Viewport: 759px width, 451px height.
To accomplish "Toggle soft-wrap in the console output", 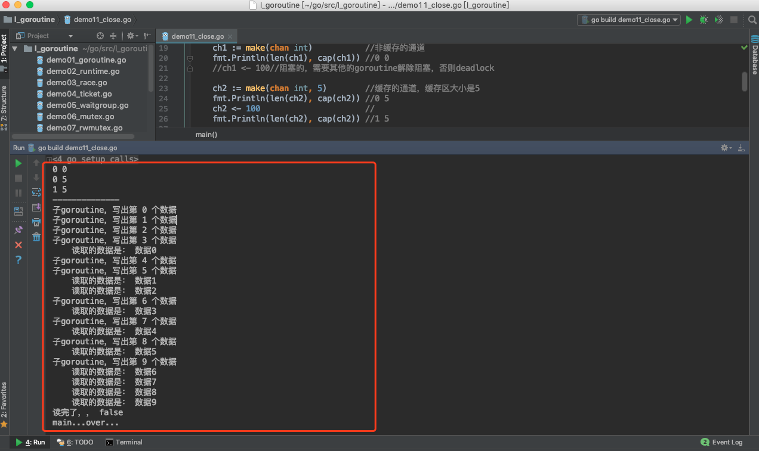I will click(36, 192).
